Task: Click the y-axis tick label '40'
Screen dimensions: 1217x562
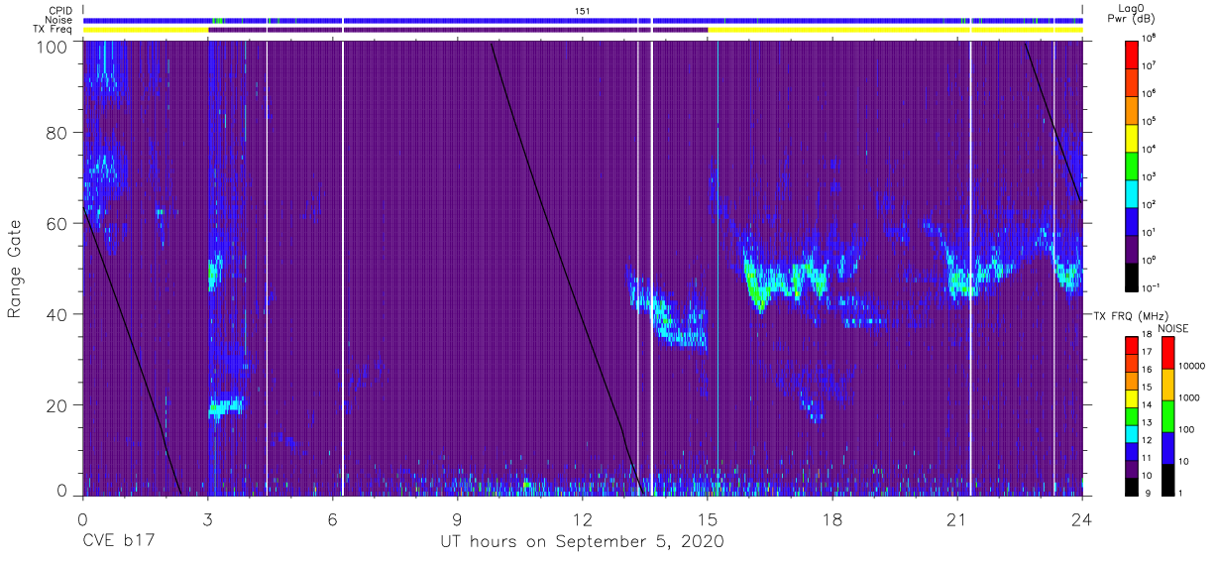Action: (55, 313)
